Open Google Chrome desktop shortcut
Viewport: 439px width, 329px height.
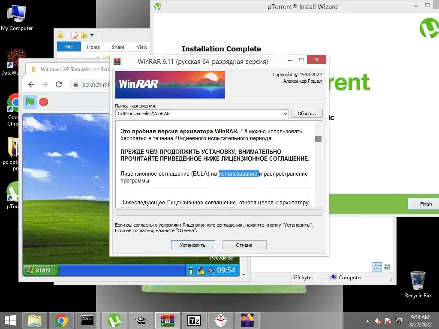[x=12, y=110]
